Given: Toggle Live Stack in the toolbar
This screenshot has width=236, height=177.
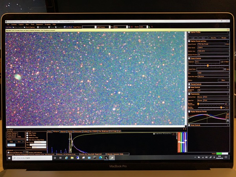Looking at the screenshot, I should tap(68, 27).
